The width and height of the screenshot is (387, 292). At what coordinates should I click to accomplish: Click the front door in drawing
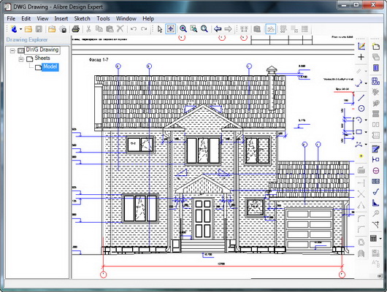(x=203, y=218)
